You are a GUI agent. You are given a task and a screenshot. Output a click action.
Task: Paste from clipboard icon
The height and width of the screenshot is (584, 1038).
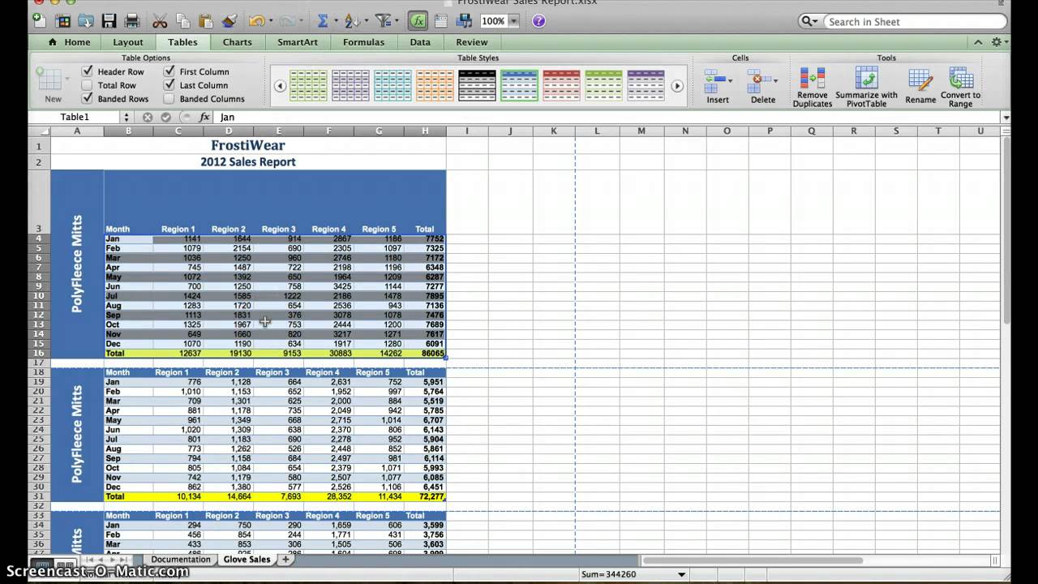pos(205,21)
